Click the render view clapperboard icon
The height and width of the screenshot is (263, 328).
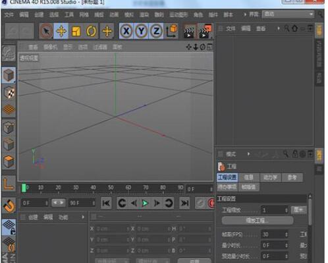189,31
